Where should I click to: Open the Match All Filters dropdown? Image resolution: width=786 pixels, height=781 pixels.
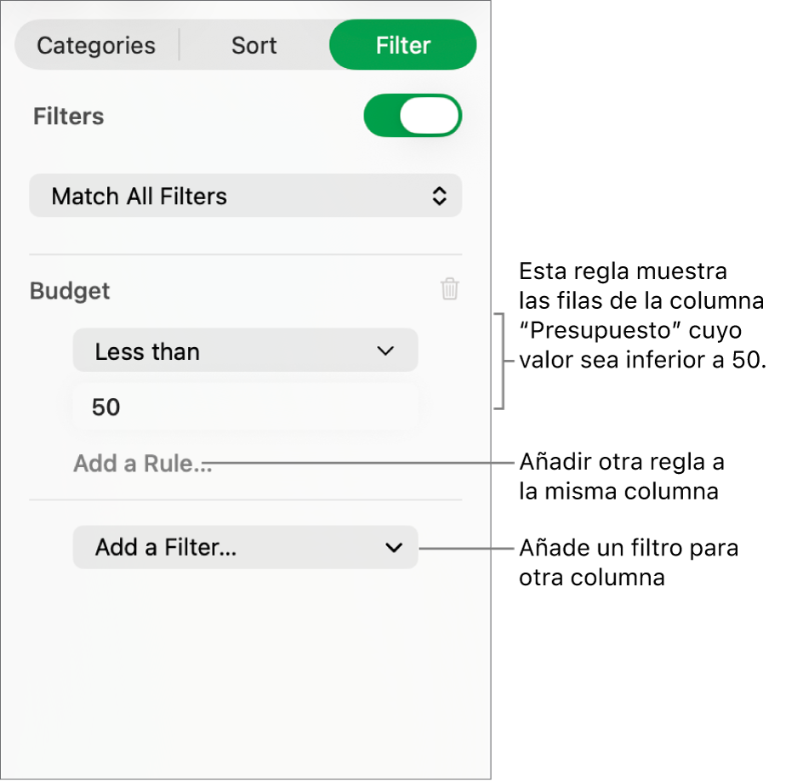point(246,196)
